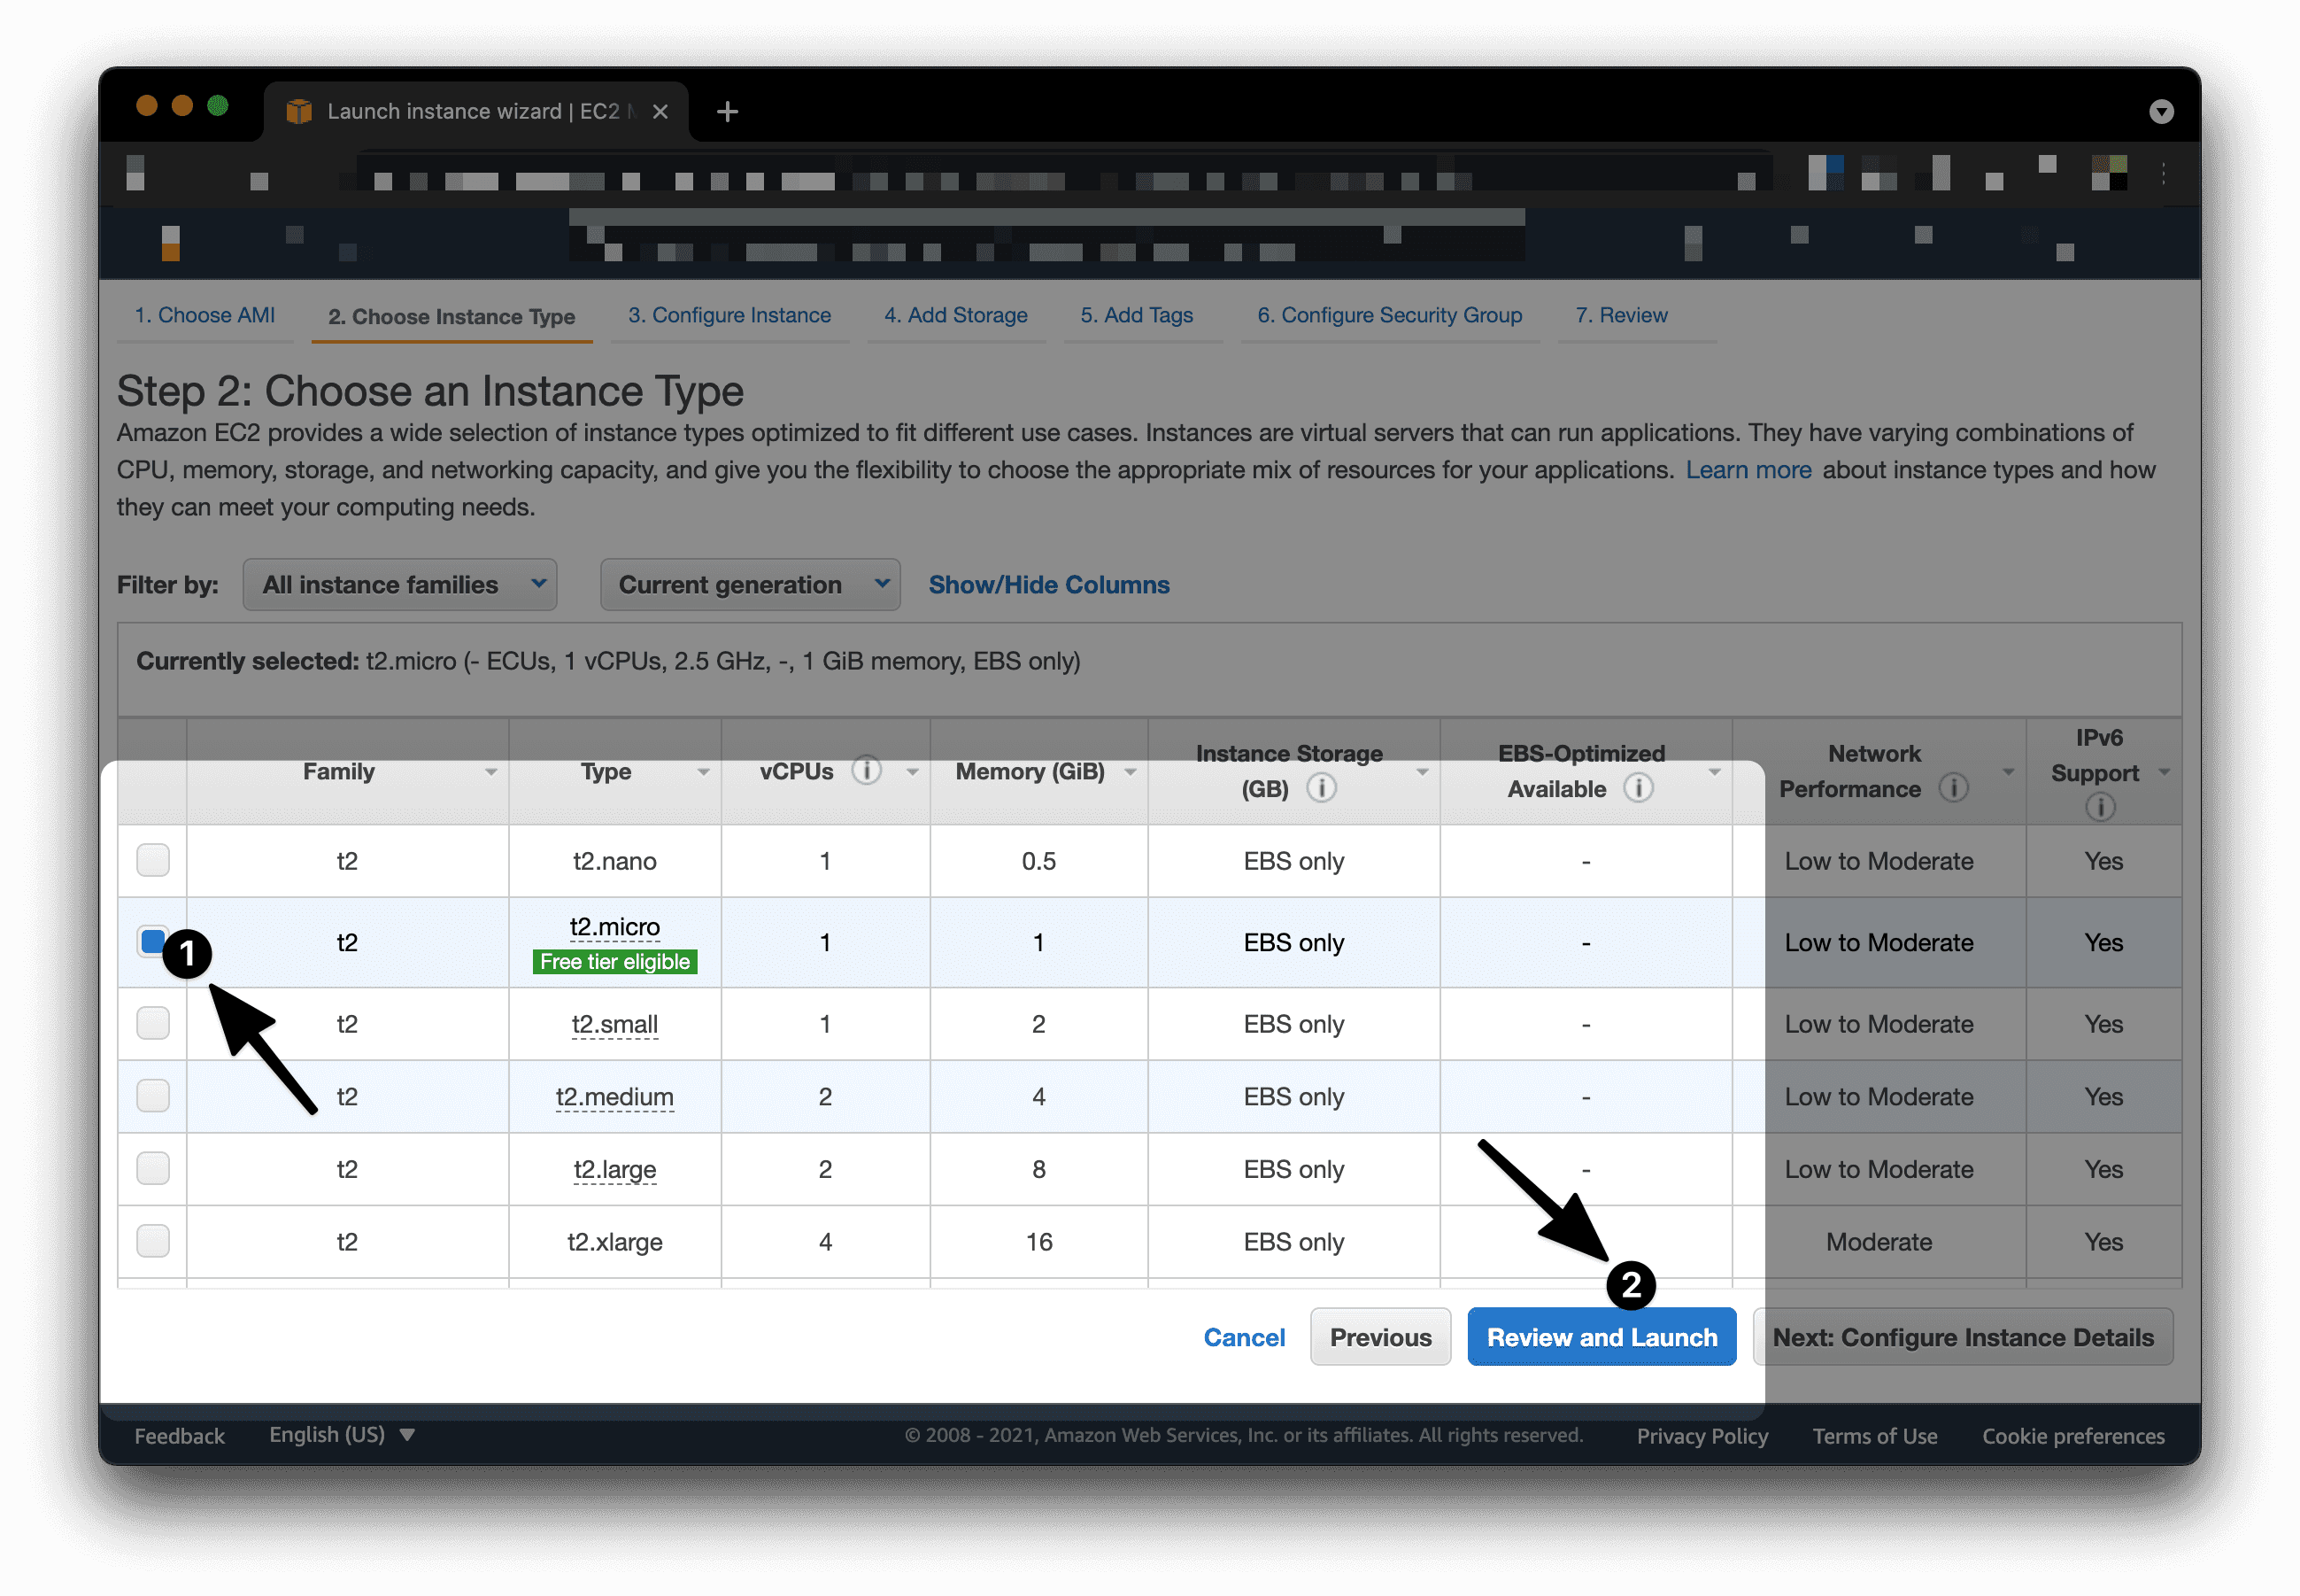Open the t2.medium type link
This screenshot has height=1596, width=2300.
click(614, 1097)
